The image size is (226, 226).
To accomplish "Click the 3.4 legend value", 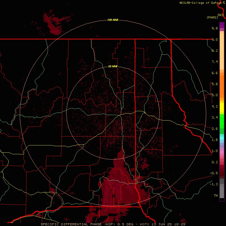I will tap(215, 118).
